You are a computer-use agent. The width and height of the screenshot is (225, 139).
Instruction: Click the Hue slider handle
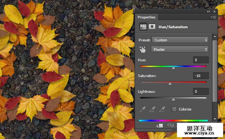[174, 68]
